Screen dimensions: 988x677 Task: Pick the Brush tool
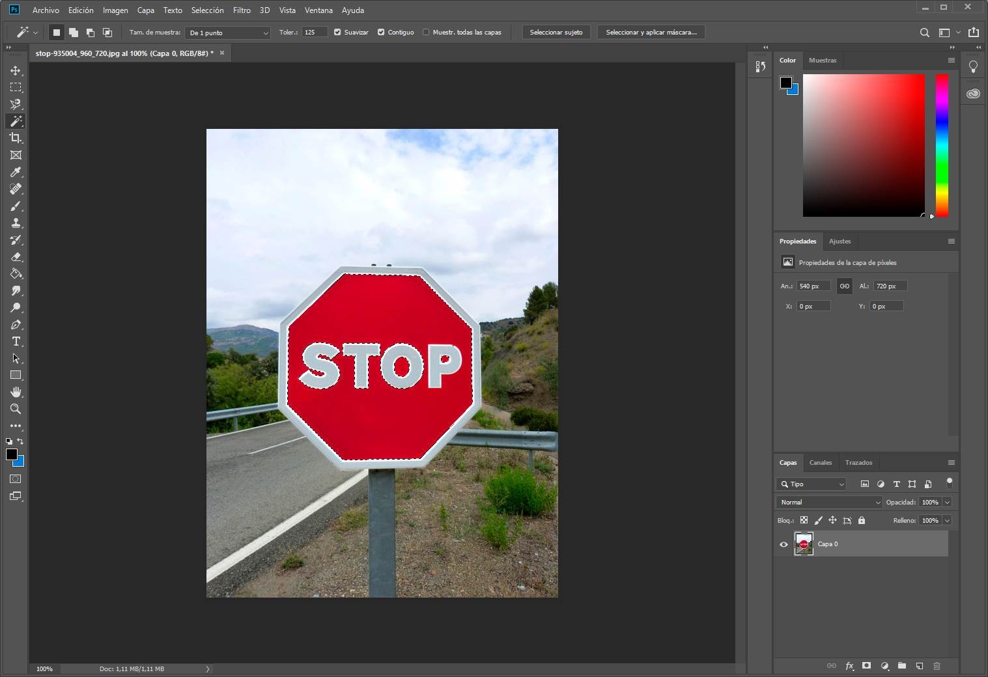click(16, 206)
